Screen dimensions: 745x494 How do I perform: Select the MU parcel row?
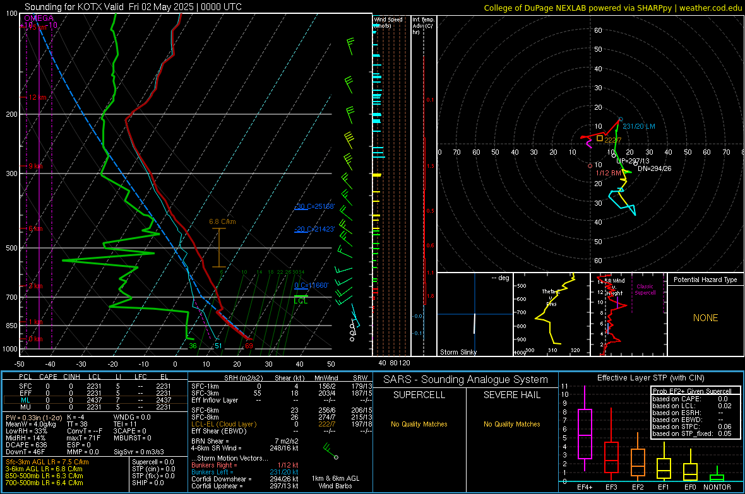[x=95, y=407]
